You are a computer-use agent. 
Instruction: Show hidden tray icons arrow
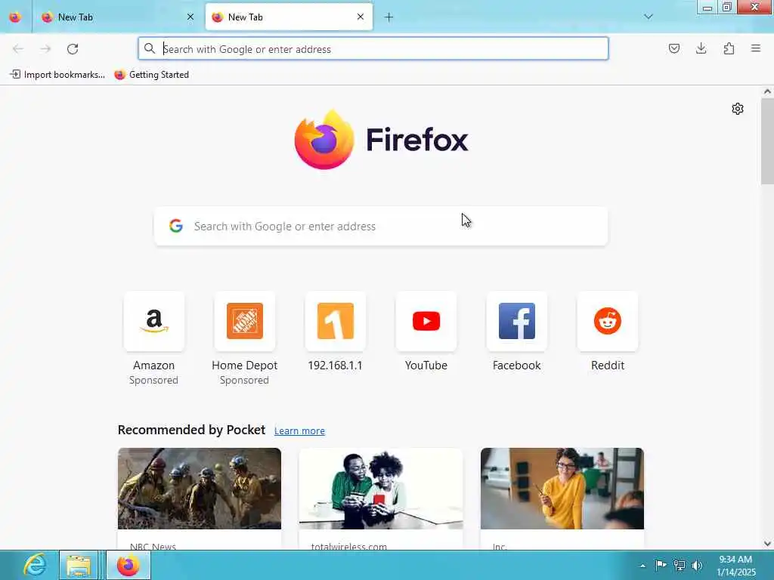click(642, 566)
